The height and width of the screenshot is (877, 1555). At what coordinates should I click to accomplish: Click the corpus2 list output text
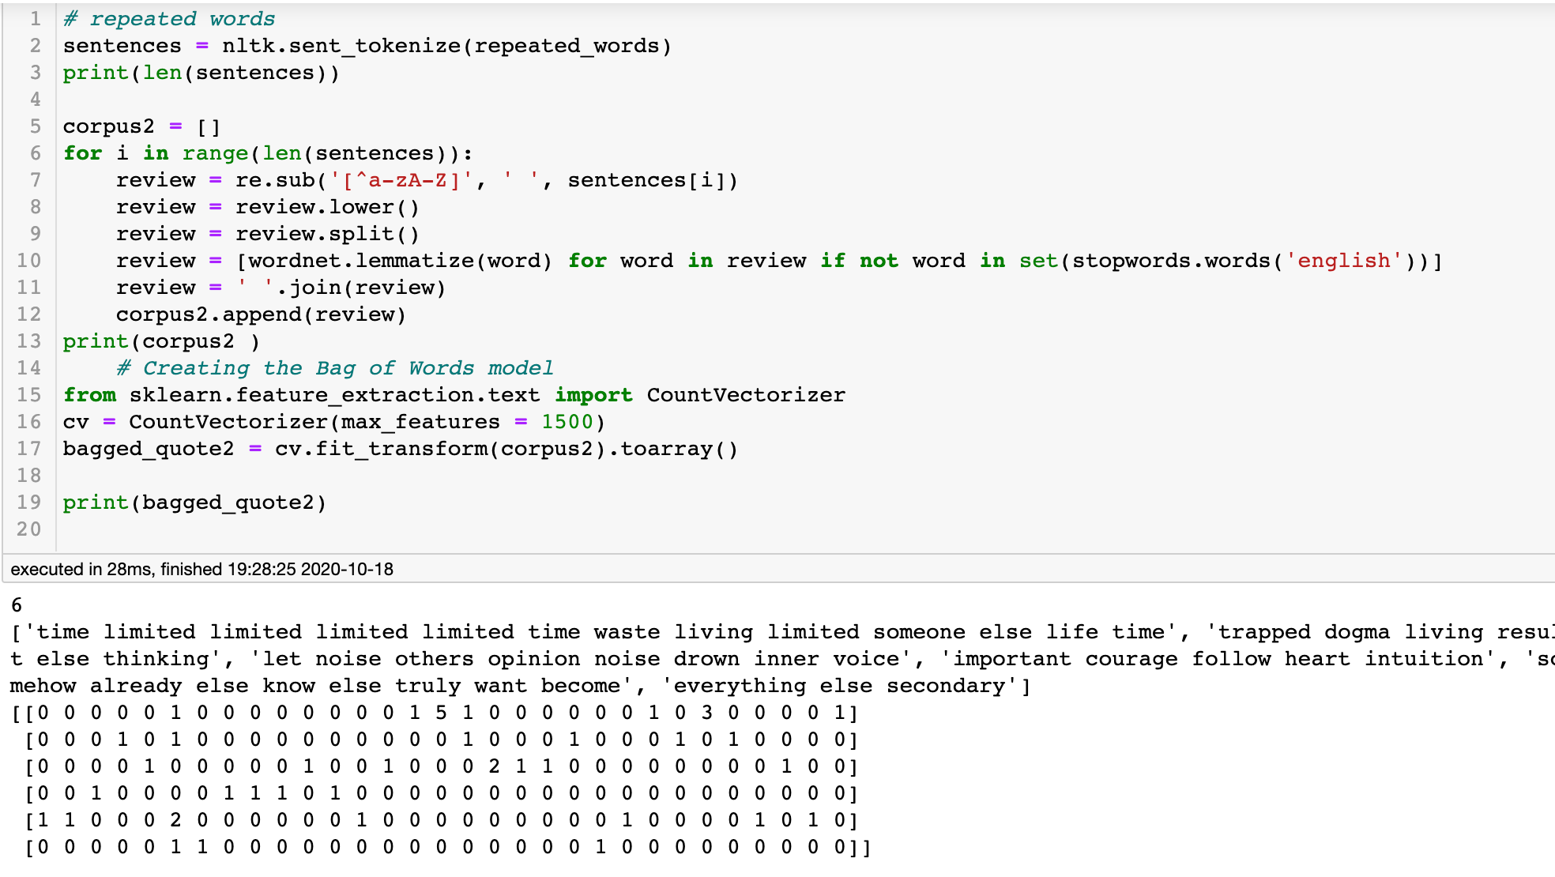click(553, 658)
